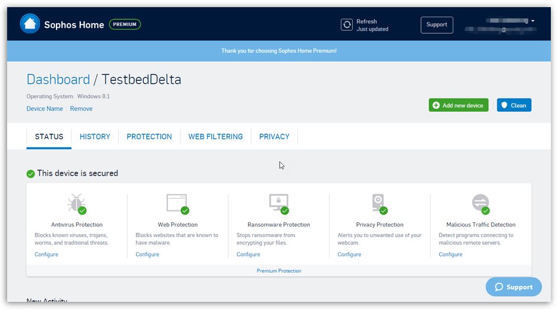
Task: Click the green checkmark beside 'This device is secured'
Action: 30,174
